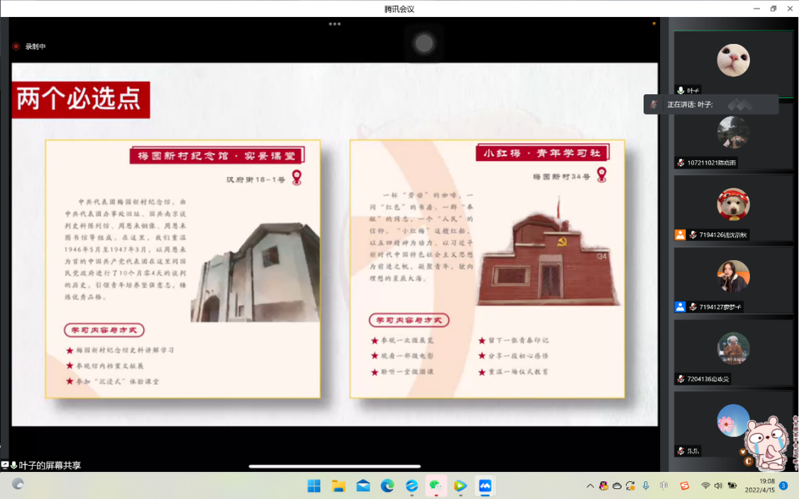Click the orange host badge on 7194126 tile
The width and height of the screenshot is (799, 499).
[680, 235]
